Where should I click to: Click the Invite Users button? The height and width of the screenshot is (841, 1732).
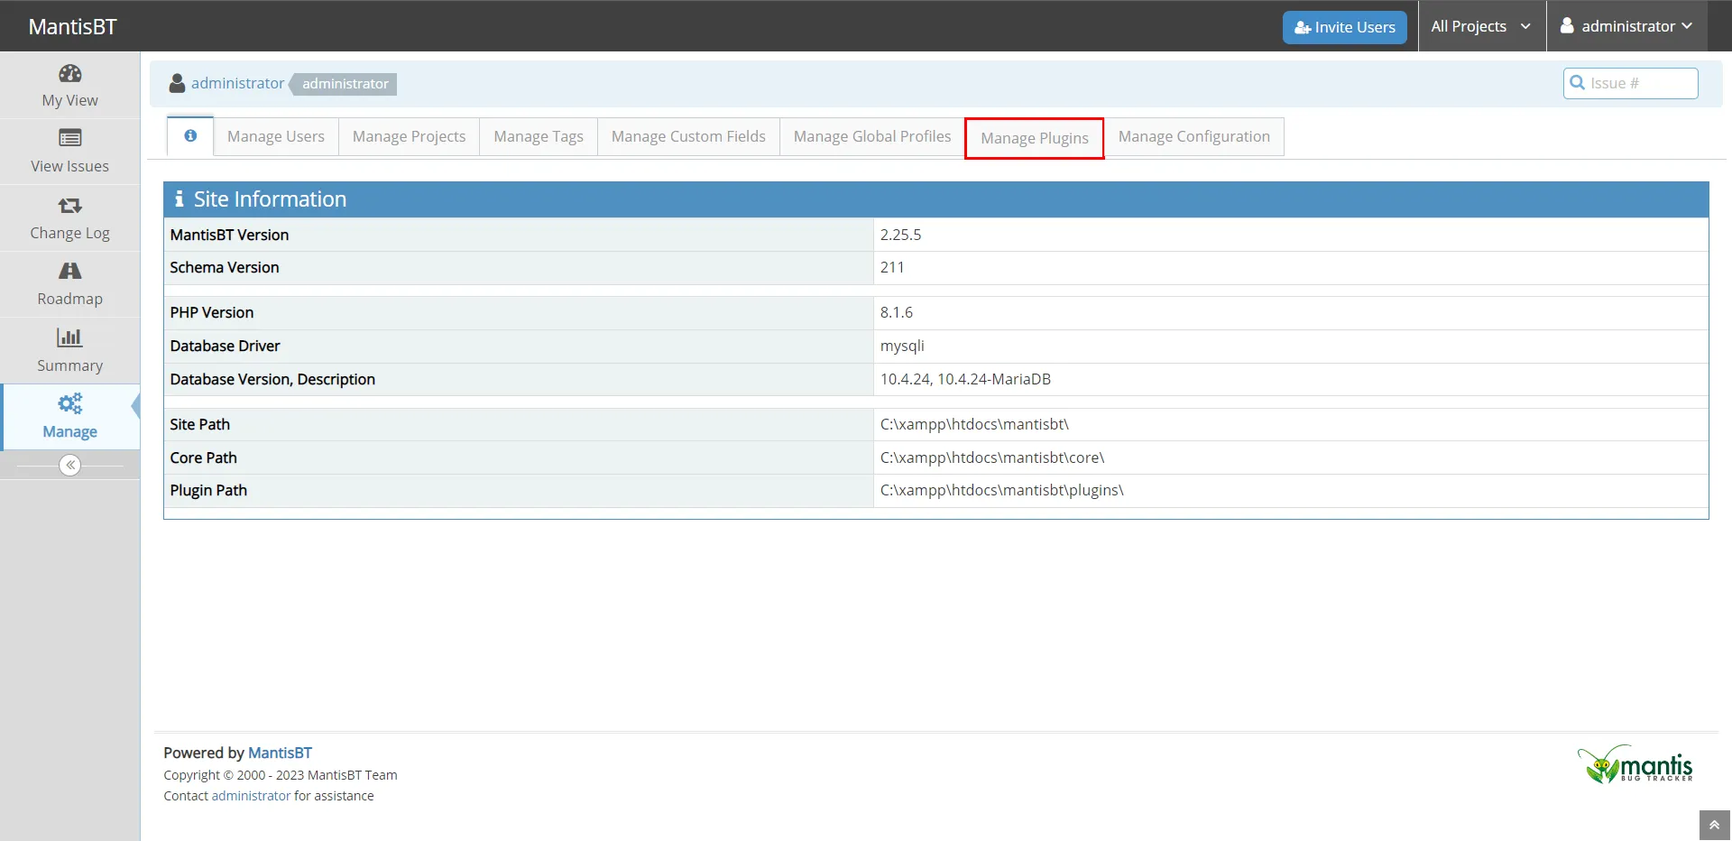point(1344,27)
